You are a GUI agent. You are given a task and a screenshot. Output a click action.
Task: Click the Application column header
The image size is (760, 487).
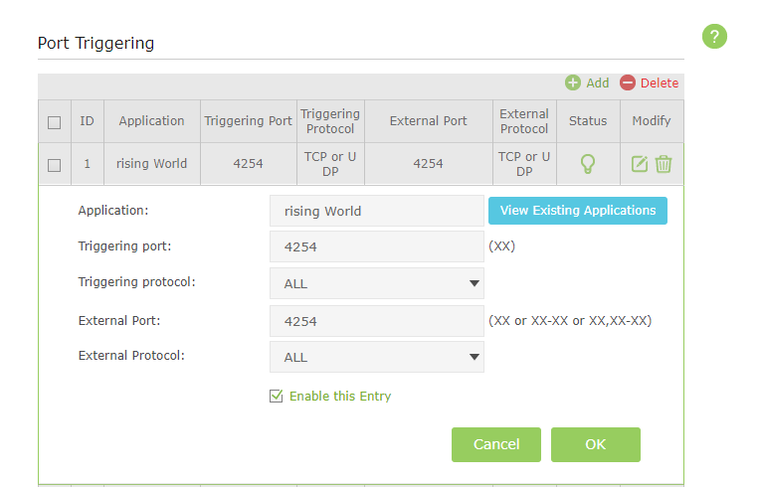[151, 121]
